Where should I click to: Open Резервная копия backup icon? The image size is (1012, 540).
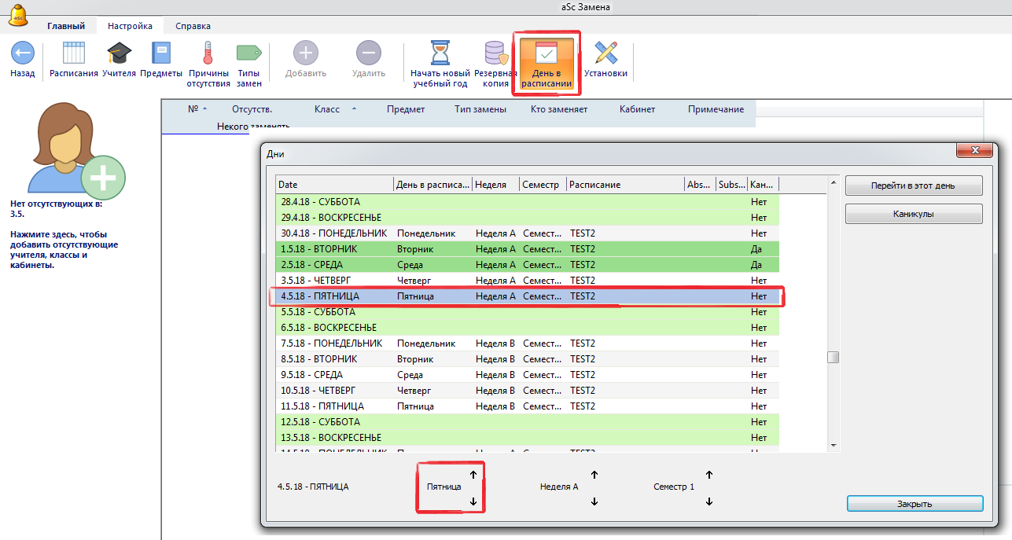point(495,53)
